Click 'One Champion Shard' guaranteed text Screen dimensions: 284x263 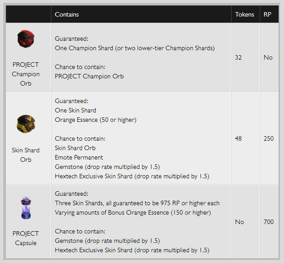135,48
